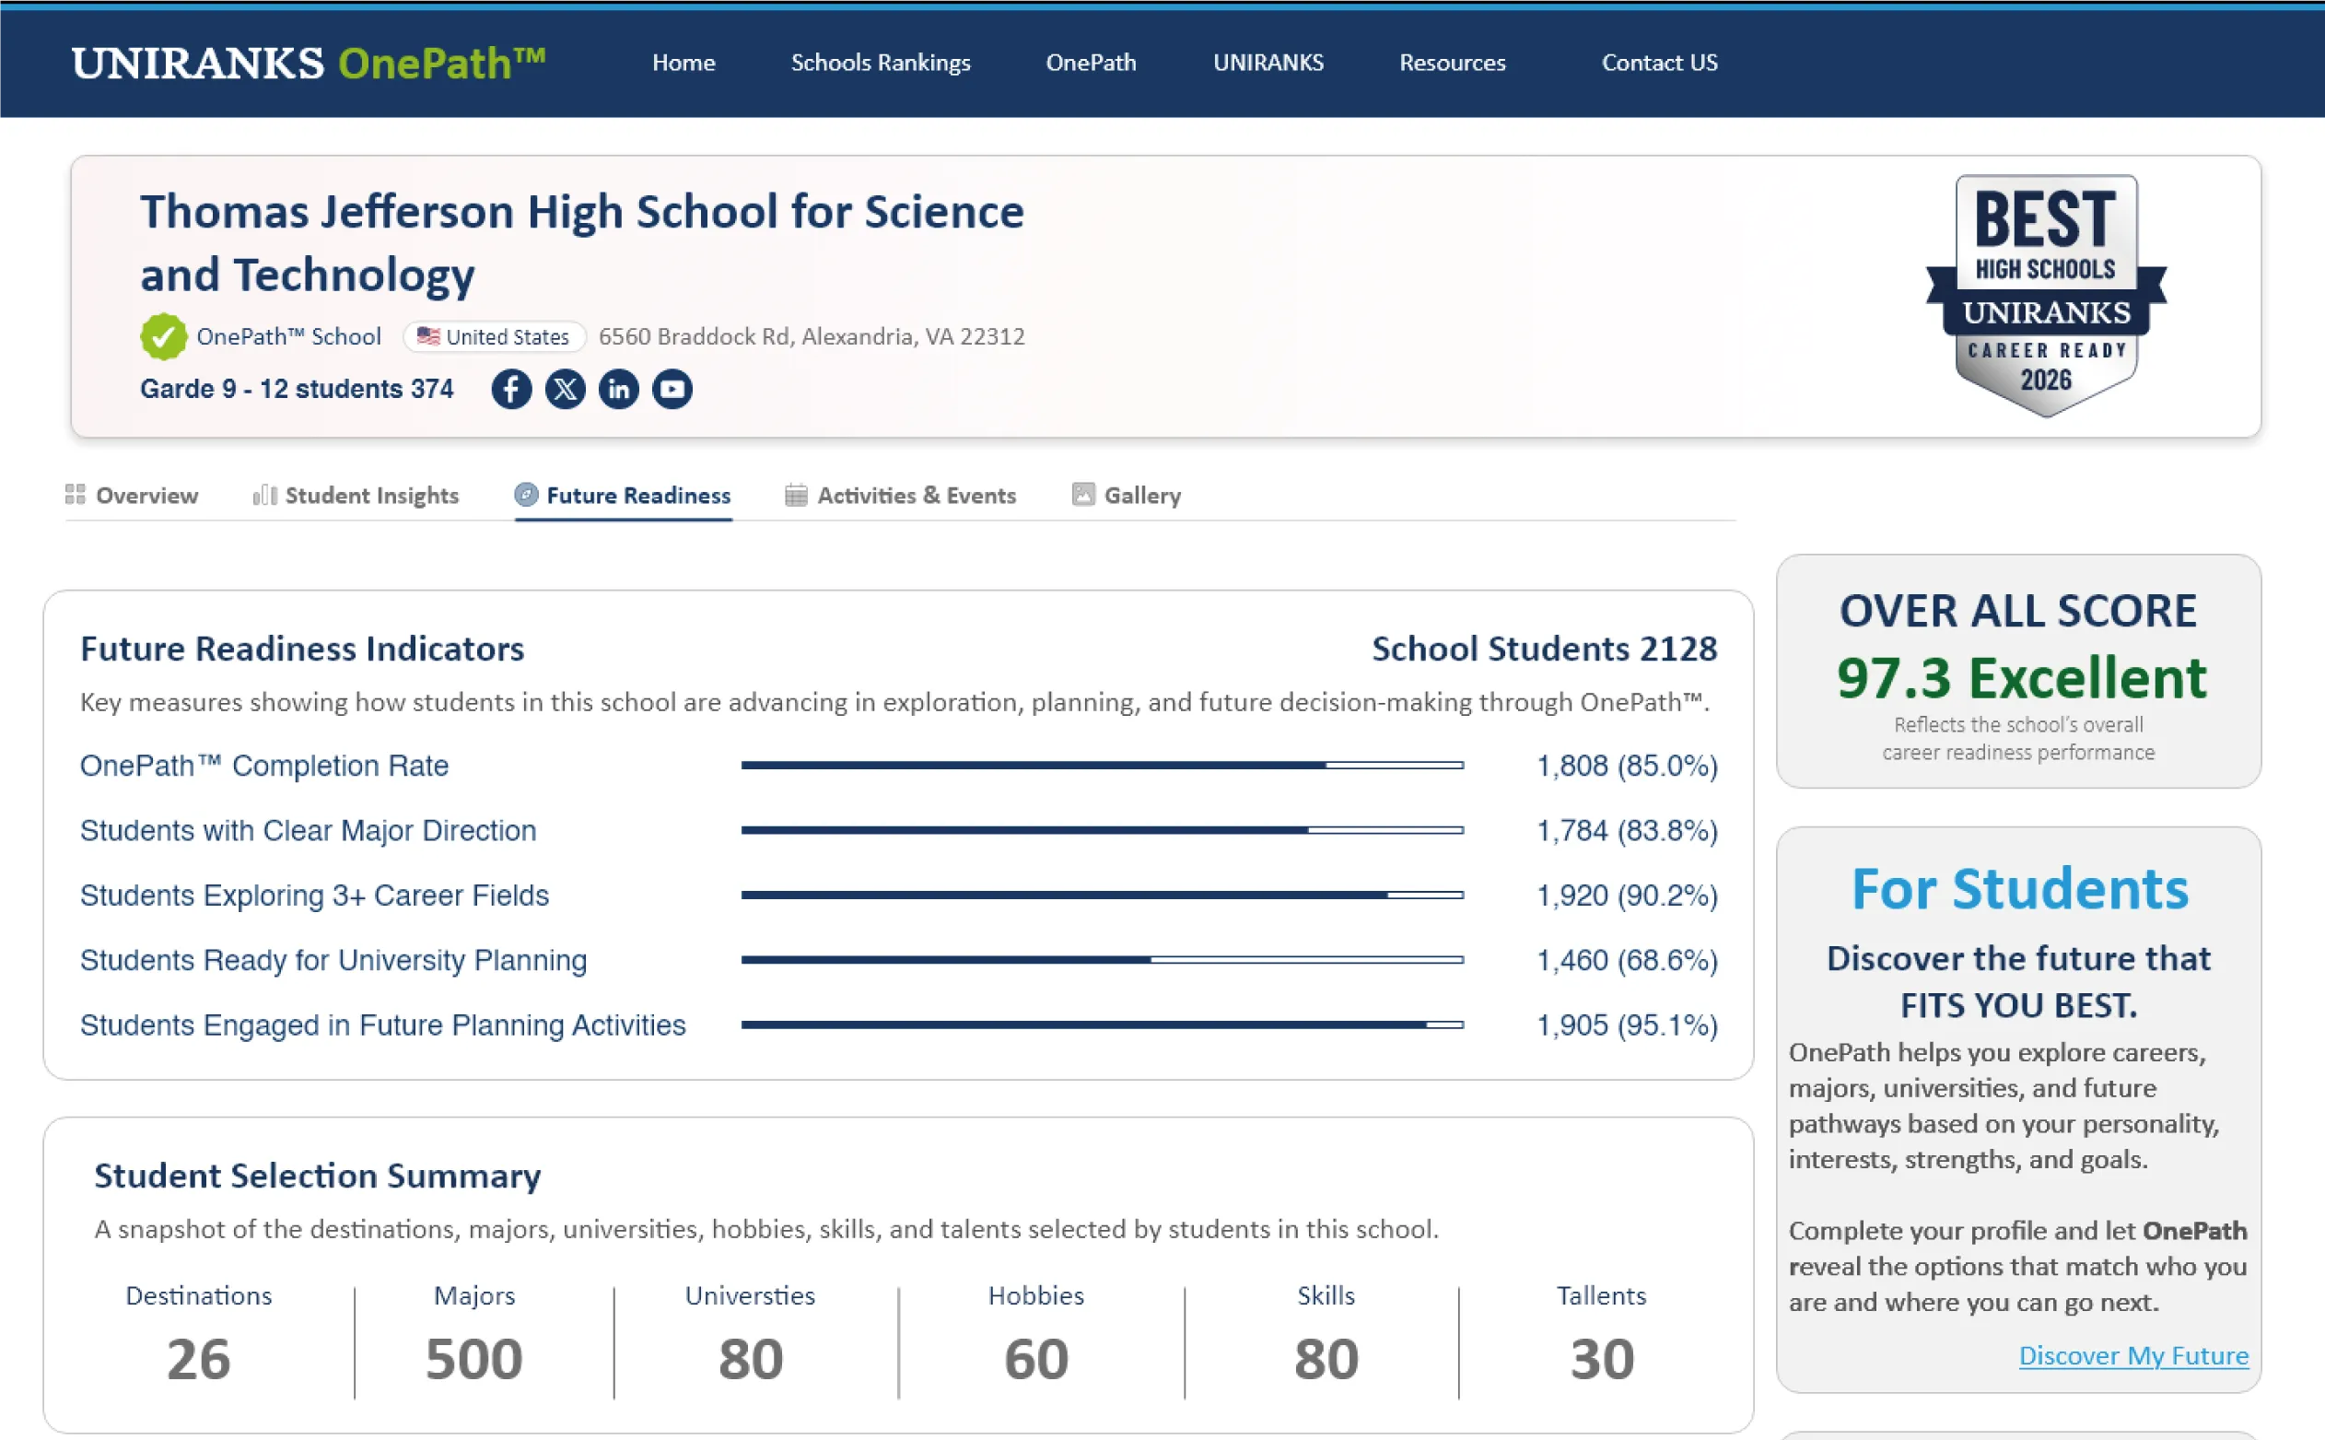Click the value 1,920 (90.2%)
This screenshot has width=2325, height=1440.
pyautogui.click(x=1627, y=896)
